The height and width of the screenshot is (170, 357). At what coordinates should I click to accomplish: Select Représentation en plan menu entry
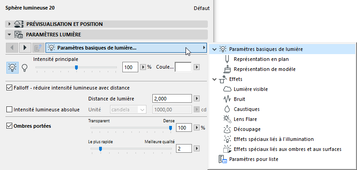[x=261, y=59]
